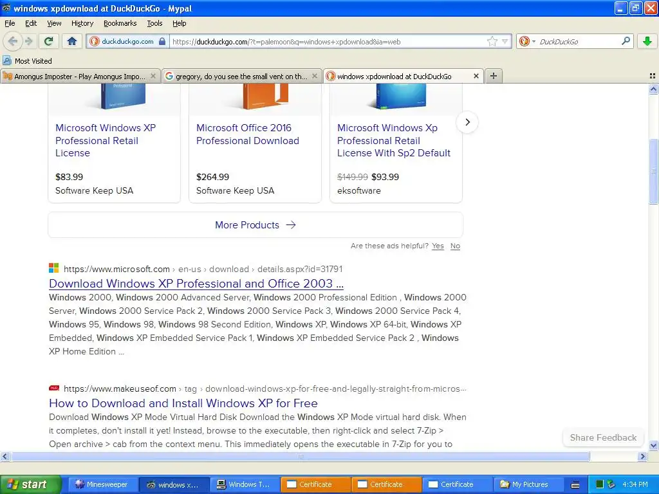
Task: Click the $83.99 price text
Action: [69, 177]
